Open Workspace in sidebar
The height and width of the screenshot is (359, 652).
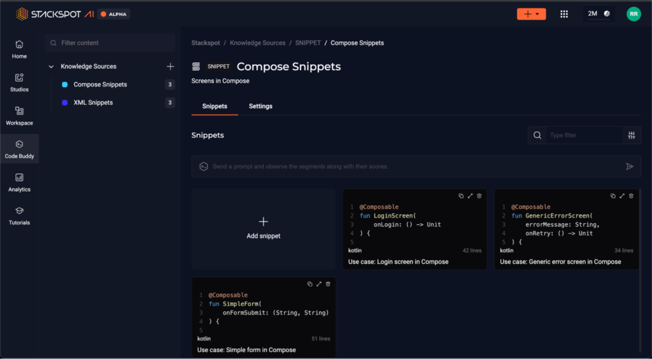(19, 116)
